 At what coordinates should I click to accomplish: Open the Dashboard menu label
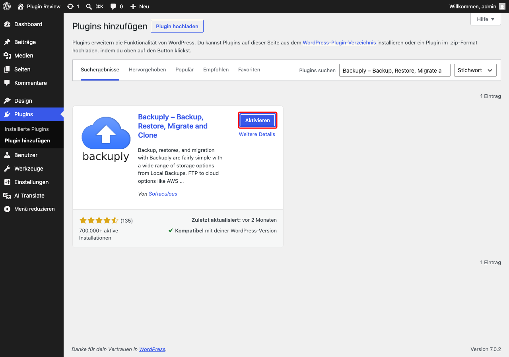point(28,24)
